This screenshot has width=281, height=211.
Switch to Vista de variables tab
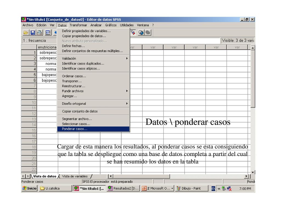pyautogui.click(x=75, y=176)
